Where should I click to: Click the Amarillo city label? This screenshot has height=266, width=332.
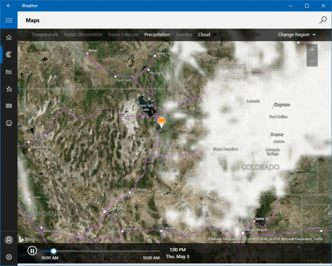pyautogui.click(x=315, y=228)
